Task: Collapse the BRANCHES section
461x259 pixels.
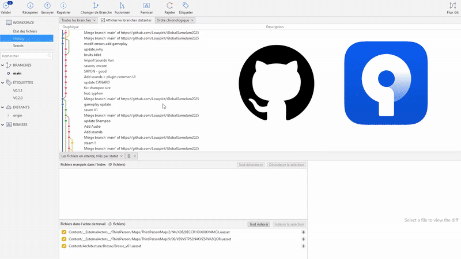Action: [3, 65]
